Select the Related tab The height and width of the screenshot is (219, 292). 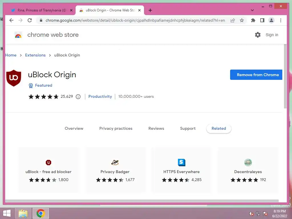coord(219,128)
